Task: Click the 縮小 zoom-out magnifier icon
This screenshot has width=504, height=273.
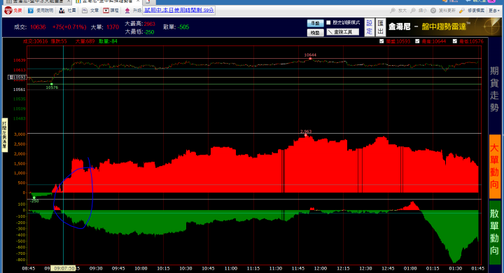Action: point(414,10)
